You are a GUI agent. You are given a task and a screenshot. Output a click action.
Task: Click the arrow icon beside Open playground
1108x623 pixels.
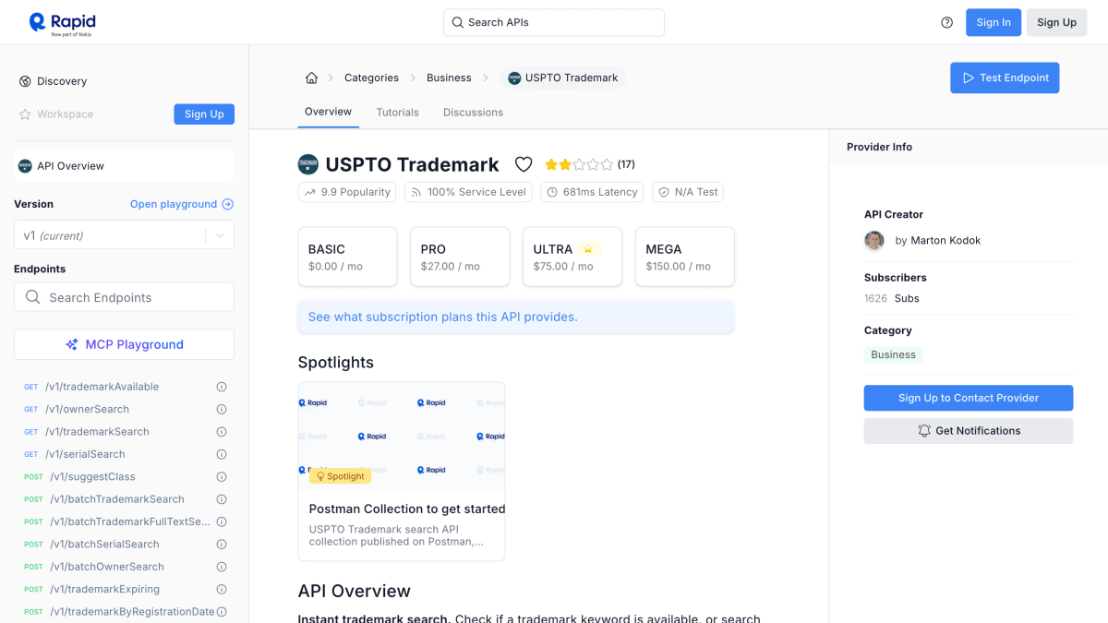[x=228, y=204]
